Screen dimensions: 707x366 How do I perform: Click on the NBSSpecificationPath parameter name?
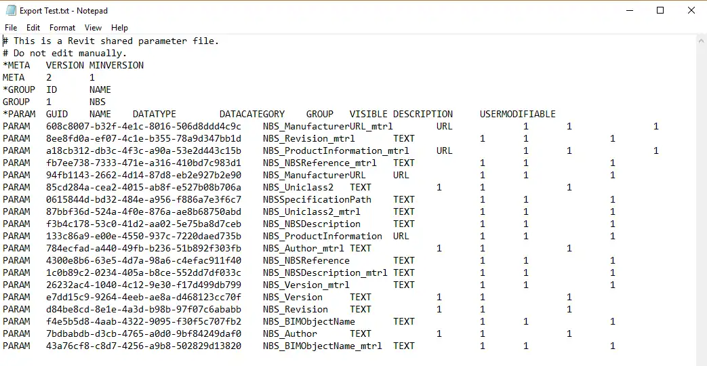(x=317, y=199)
